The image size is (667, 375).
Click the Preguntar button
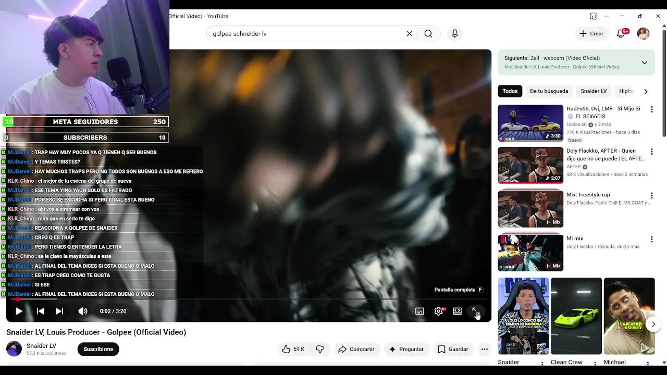coord(406,349)
